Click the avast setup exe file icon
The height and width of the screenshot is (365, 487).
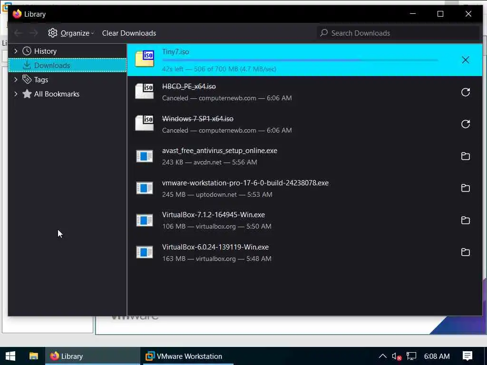click(x=145, y=156)
